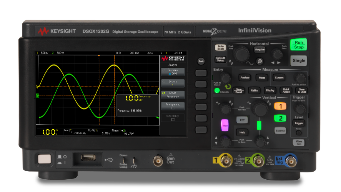Tap the softkey beside Features DVM
Image resolution: width=341 pixels, height=192 pixels.
201,73
